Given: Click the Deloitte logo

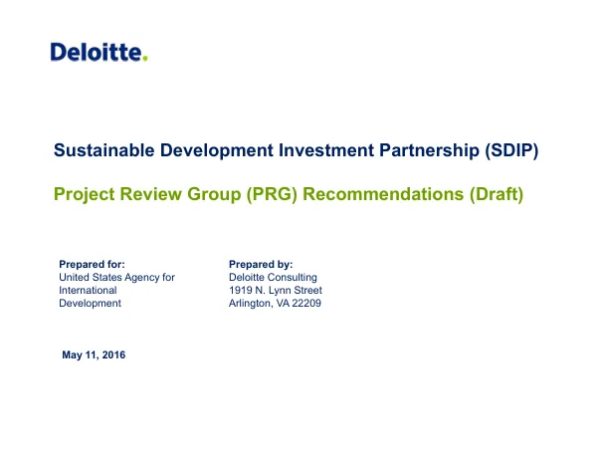Looking at the screenshot, I should point(99,52).
